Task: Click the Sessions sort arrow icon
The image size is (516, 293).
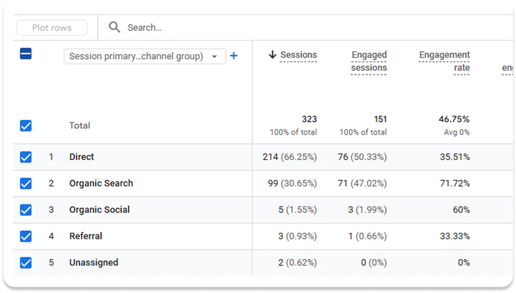Action: tap(272, 55)
